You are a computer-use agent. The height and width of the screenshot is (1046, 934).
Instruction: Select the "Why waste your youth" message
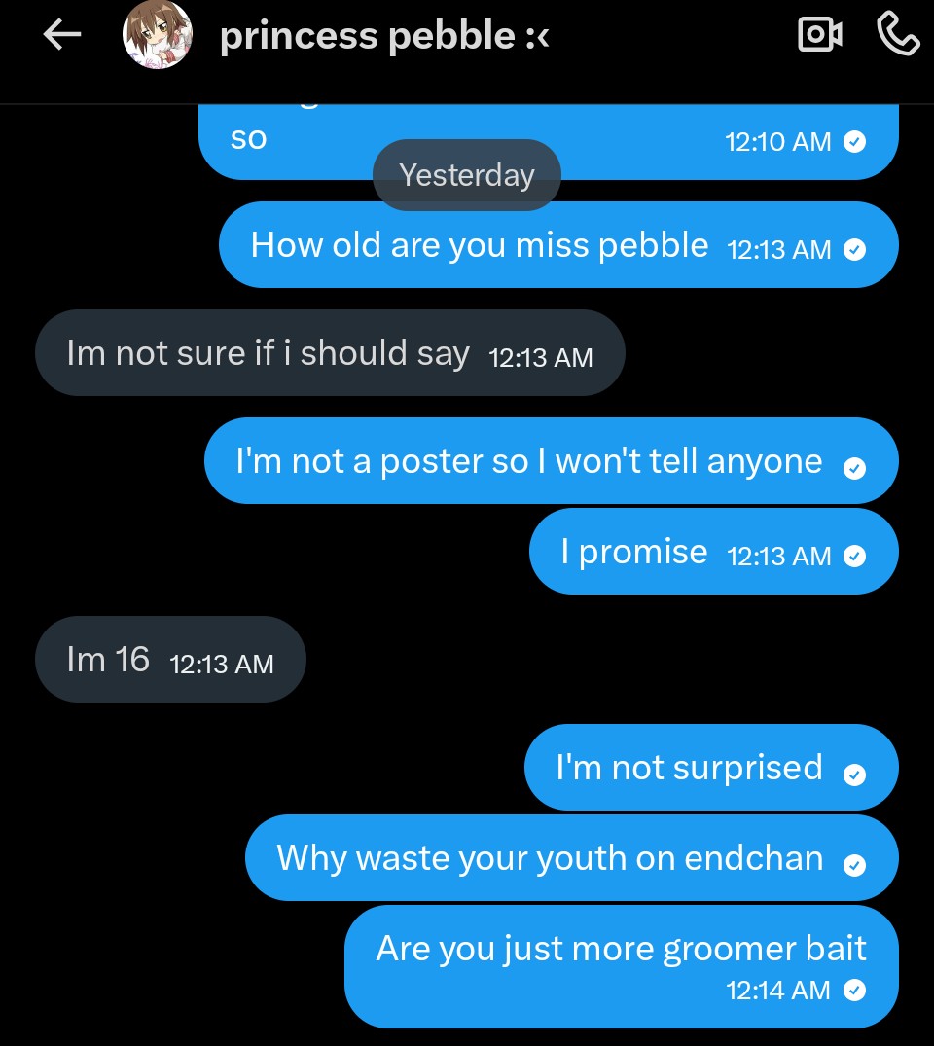tap(550, 858)
